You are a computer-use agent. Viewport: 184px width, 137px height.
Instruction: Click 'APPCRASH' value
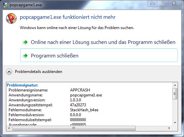[x=80, y=90]
